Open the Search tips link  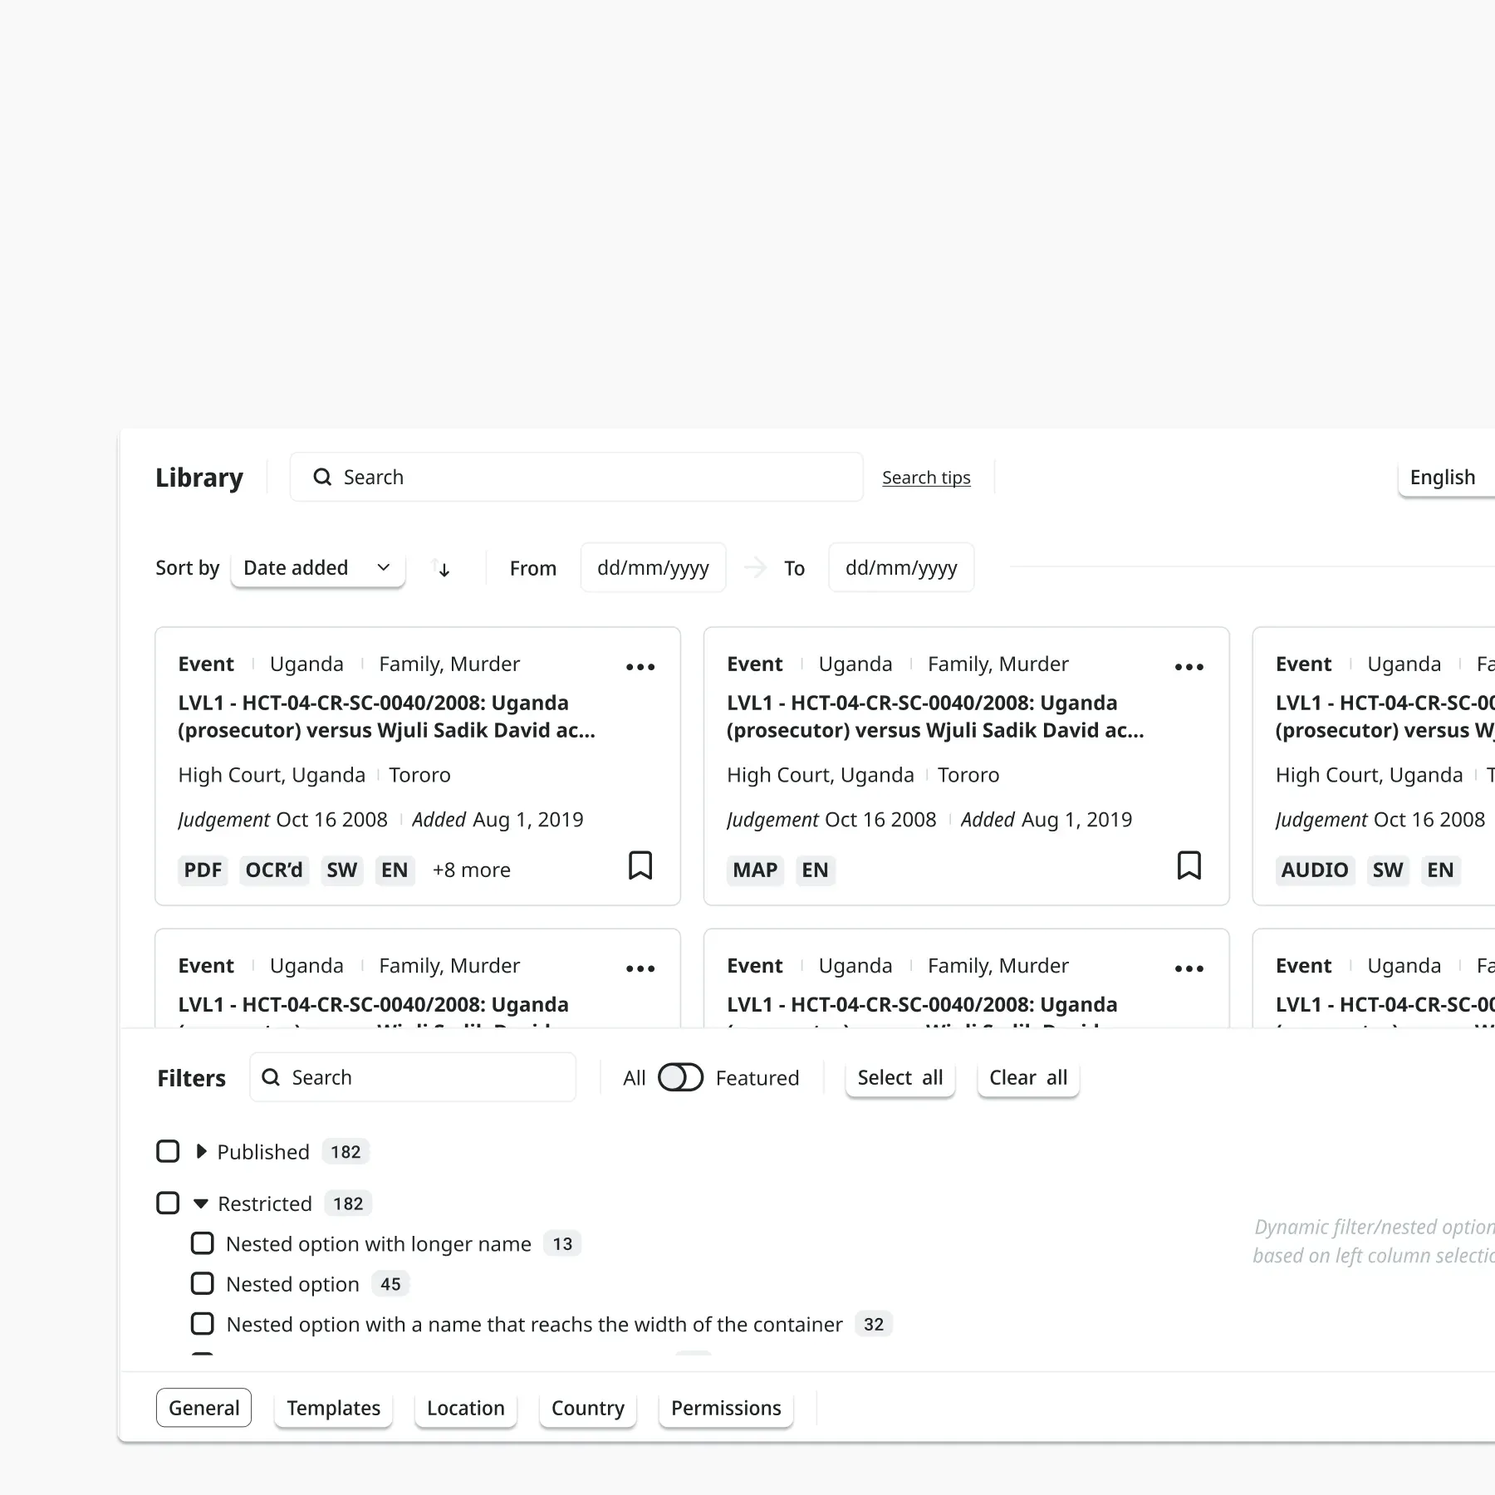pos(925,478)
